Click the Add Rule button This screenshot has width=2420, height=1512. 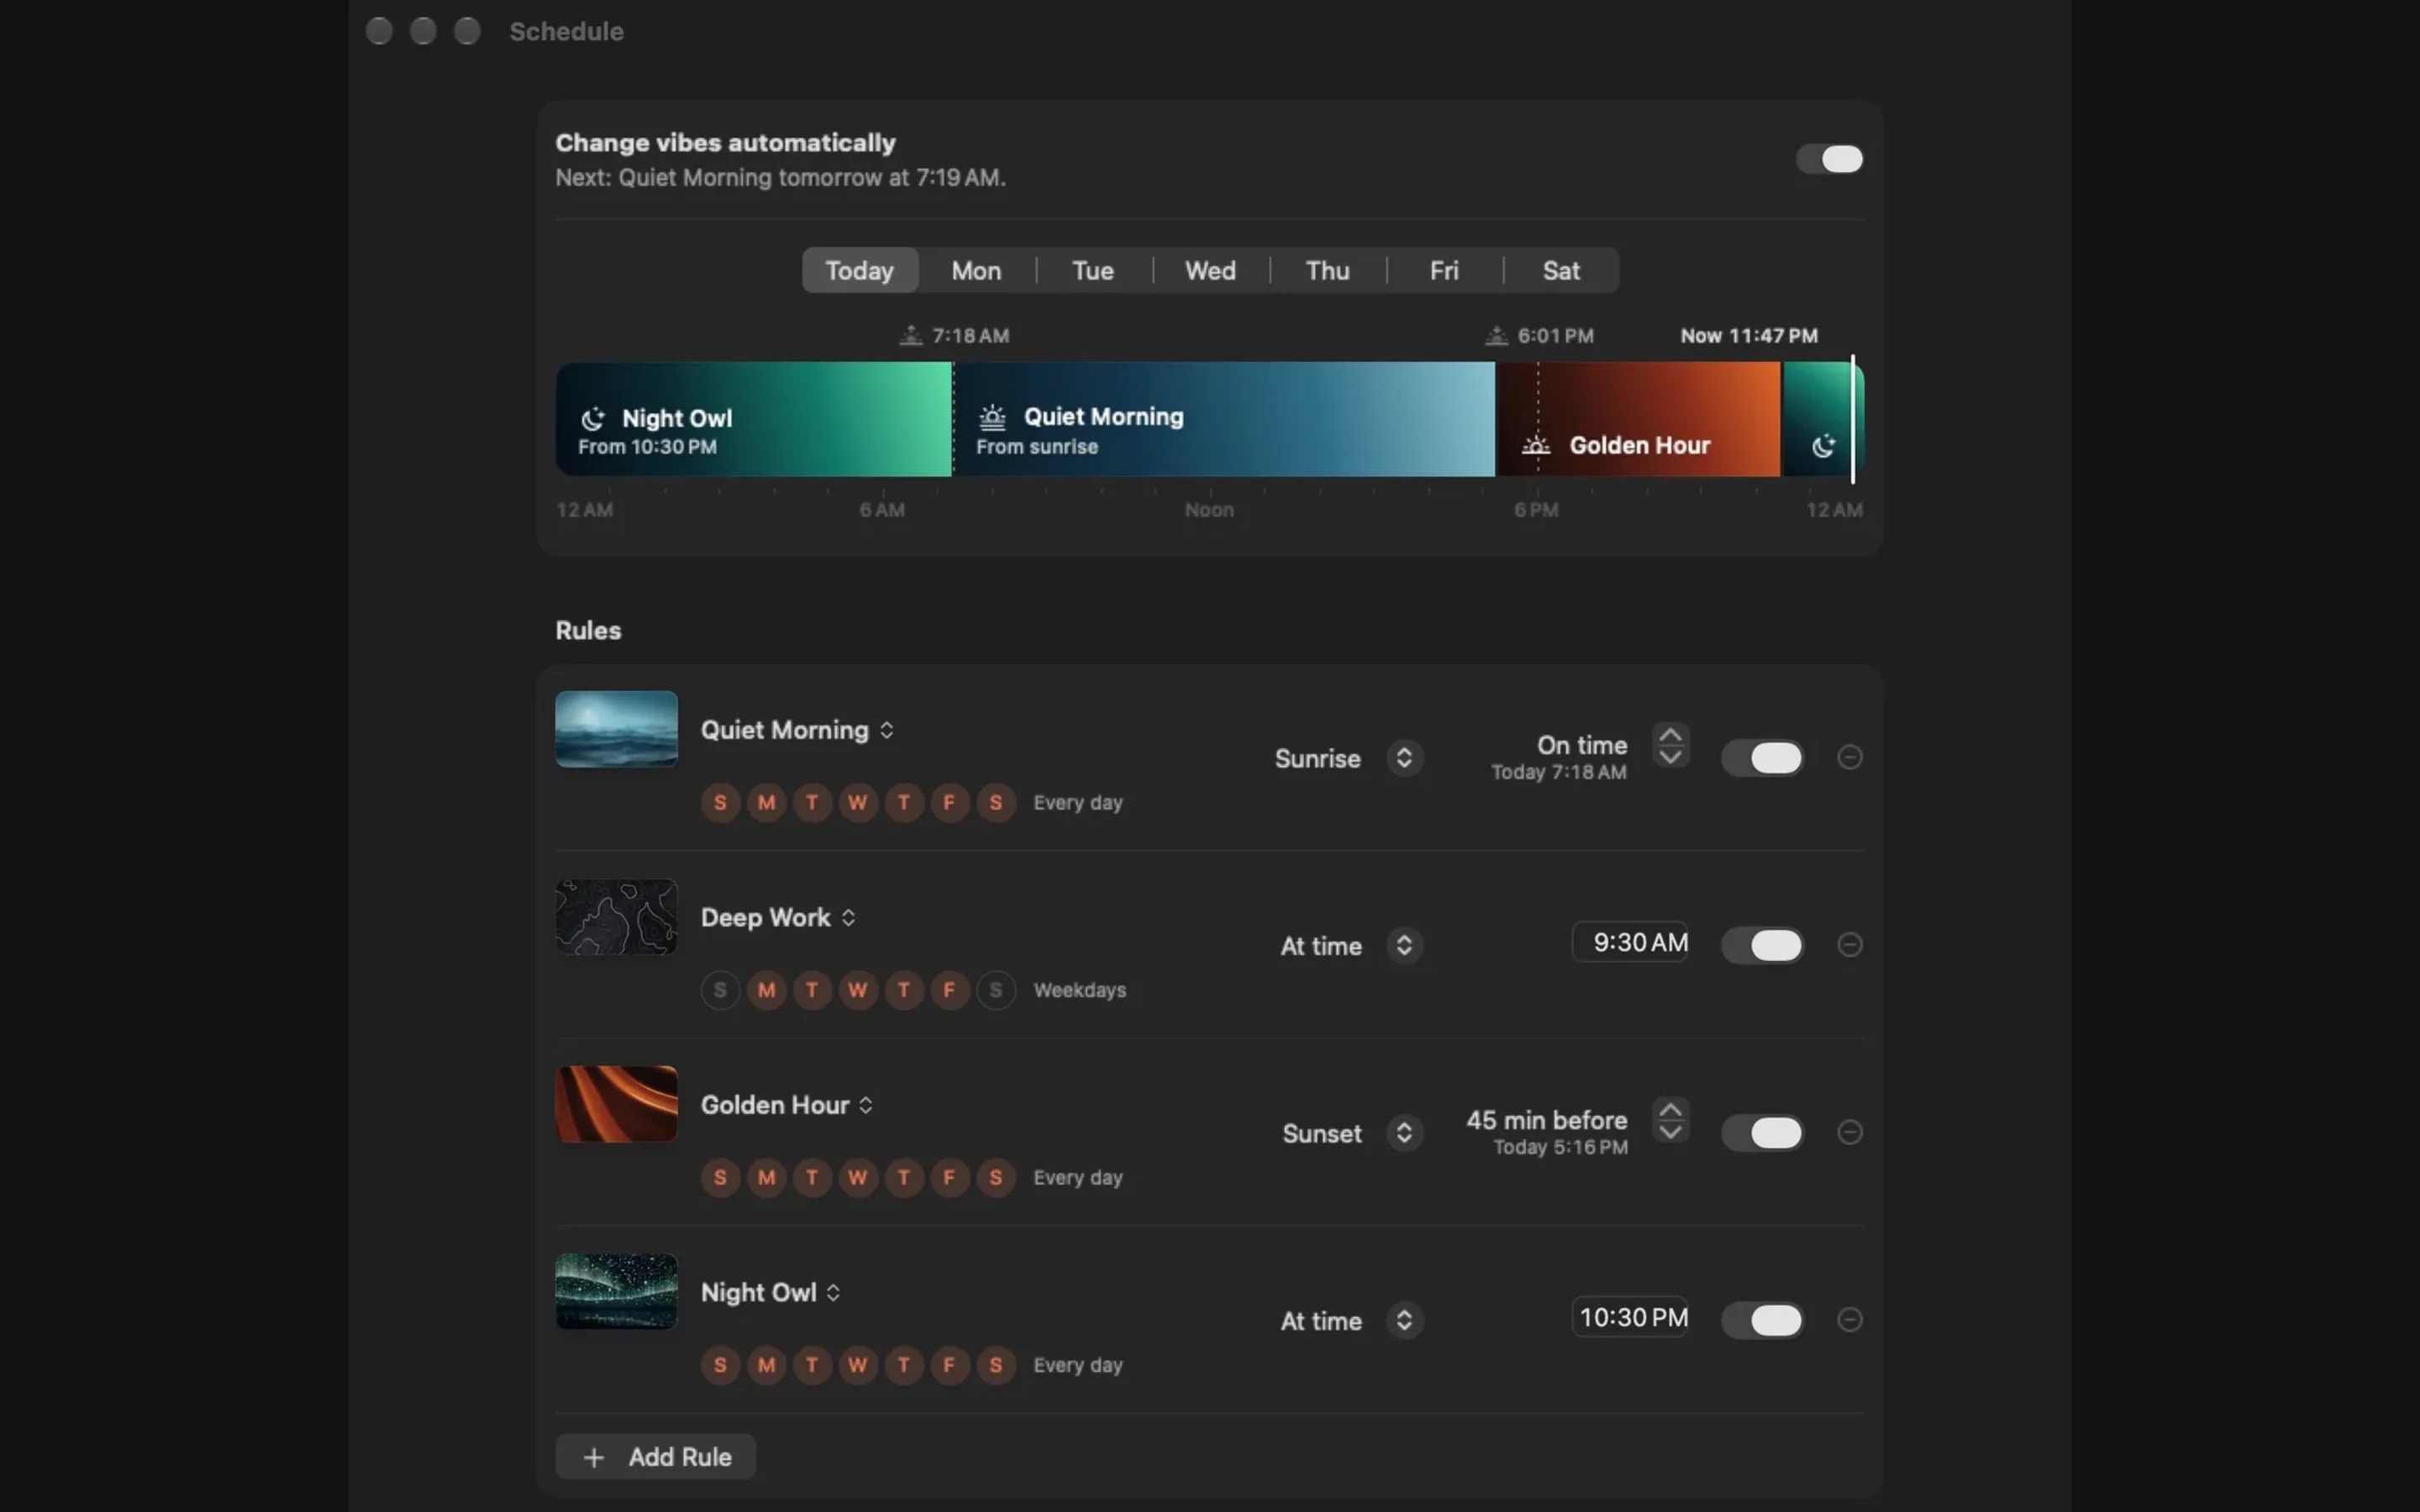click(x=655, y=1457)
